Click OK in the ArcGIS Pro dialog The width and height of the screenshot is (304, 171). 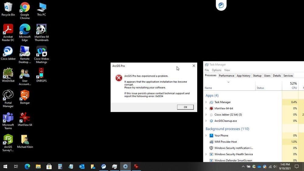(185, 107)
